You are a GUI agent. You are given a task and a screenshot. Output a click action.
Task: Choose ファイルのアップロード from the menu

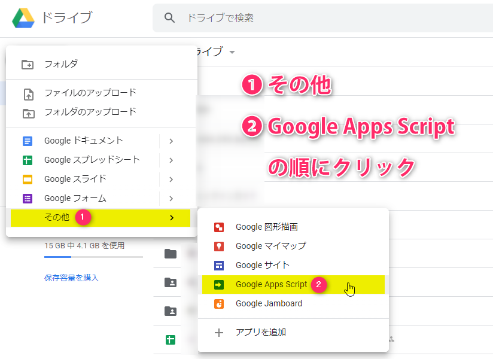click(102, 93)
